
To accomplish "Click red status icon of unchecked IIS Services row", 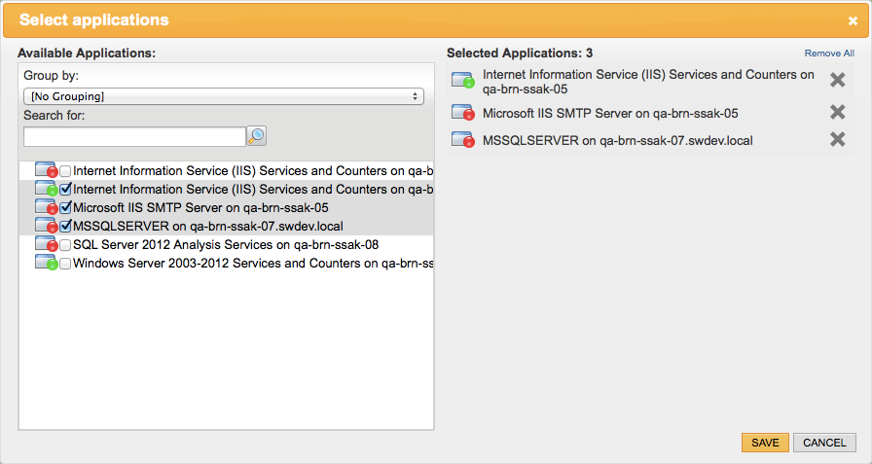I will click(46, 170).
